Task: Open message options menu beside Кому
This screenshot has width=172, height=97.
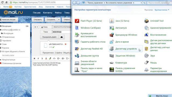Action: [36, 27]
